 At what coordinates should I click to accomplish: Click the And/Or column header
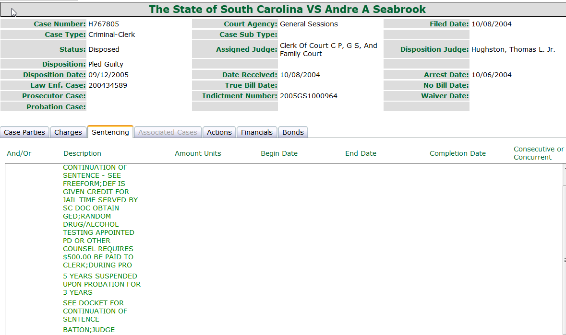pyautogui.click(x=19, y=153)
